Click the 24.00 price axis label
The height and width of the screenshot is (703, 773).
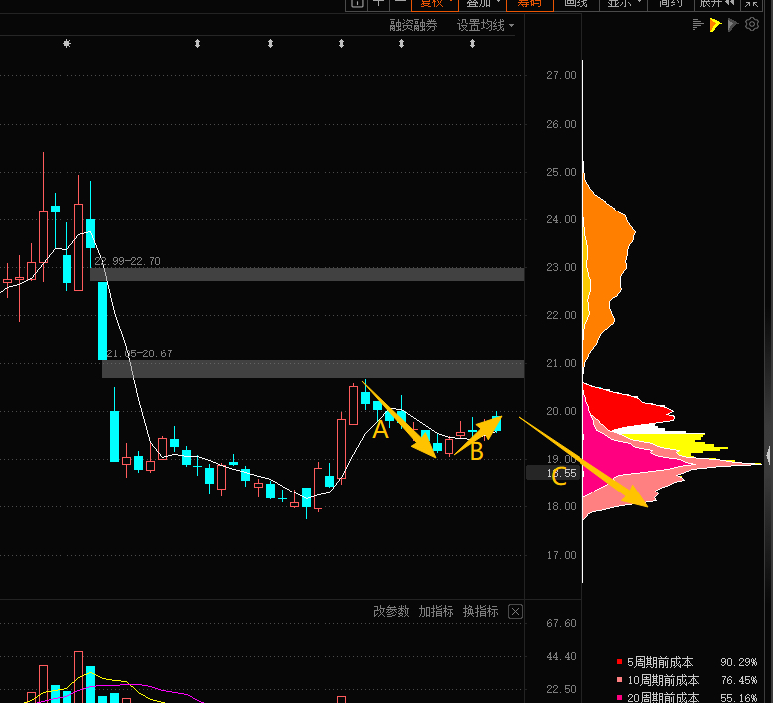[x=561, y=219]
